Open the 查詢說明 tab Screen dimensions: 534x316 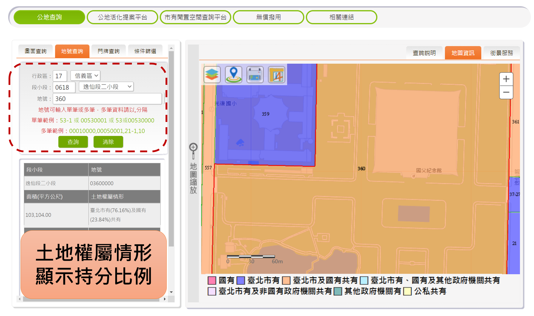tap(424, 53)
